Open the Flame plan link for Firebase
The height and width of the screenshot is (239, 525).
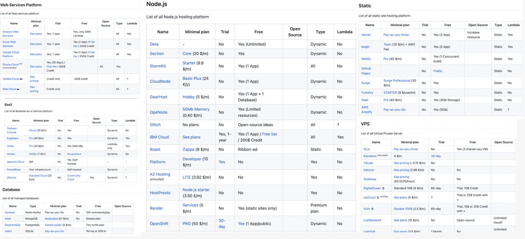(32, 130)
